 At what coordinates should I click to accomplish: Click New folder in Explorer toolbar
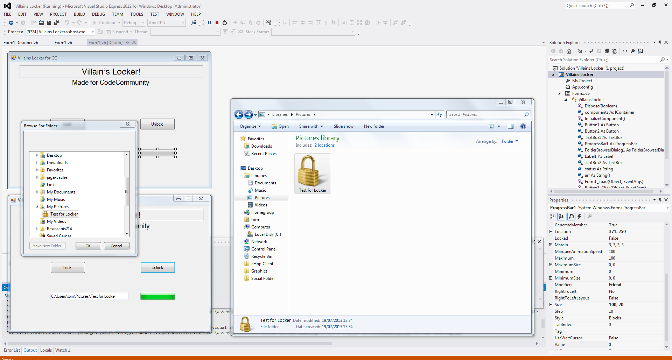(374, 126)
